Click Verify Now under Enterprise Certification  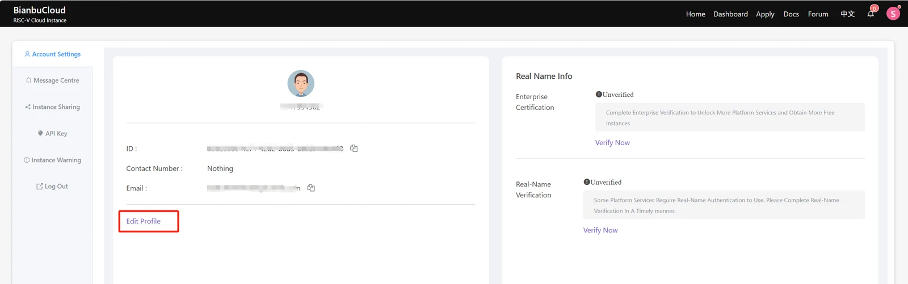612,143
